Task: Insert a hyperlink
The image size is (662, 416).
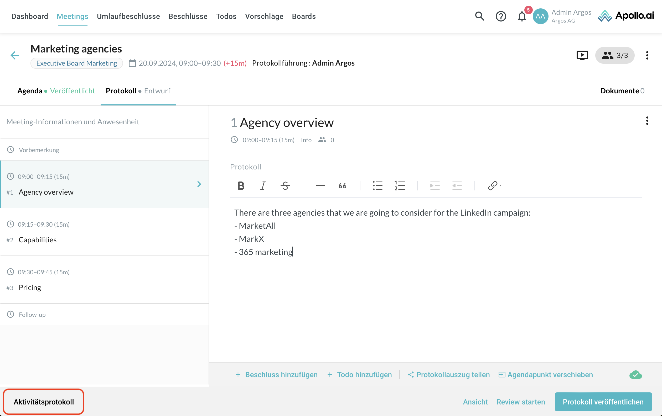Action: click(492, 186)
